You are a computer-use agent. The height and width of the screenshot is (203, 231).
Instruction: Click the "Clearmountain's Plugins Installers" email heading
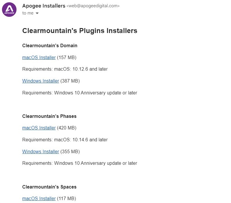click(80, 31)
